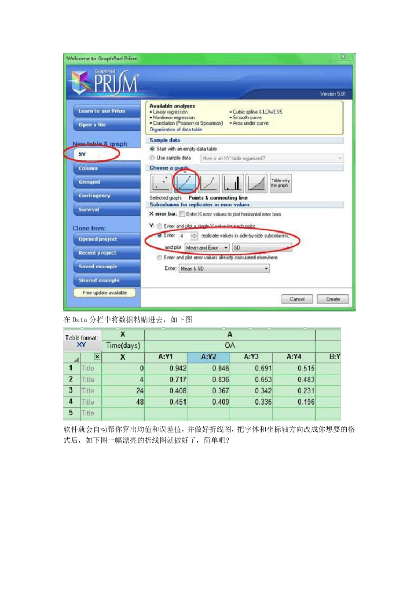
Task: Click the X delete icon in the data table corner
Action: [x=97, y=357]
